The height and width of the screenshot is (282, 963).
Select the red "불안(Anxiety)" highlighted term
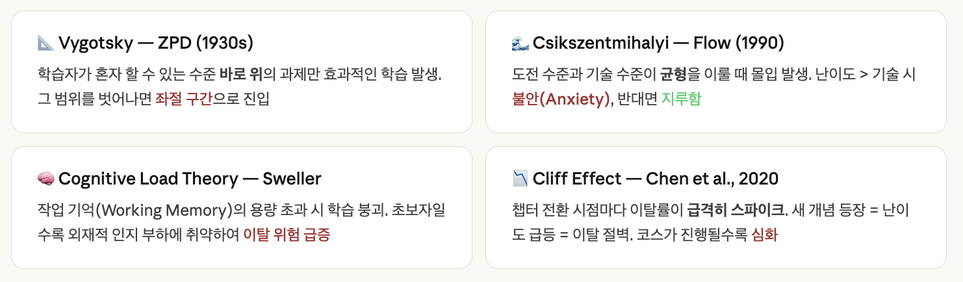561,99
